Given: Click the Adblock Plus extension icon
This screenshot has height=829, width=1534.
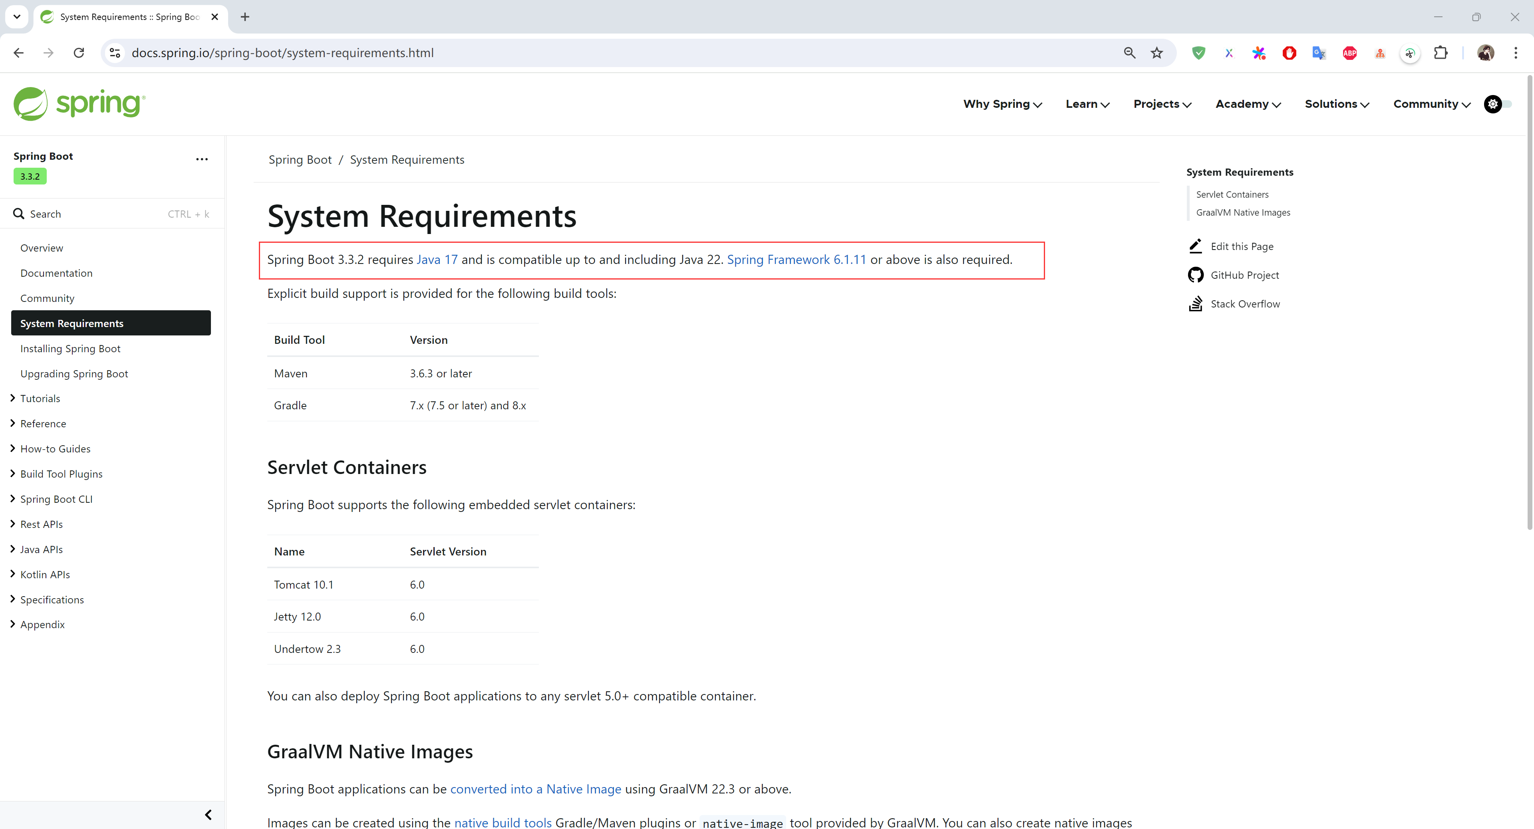Looking at the screenshot, I should pyautogui.click(x=1349, y=53).
